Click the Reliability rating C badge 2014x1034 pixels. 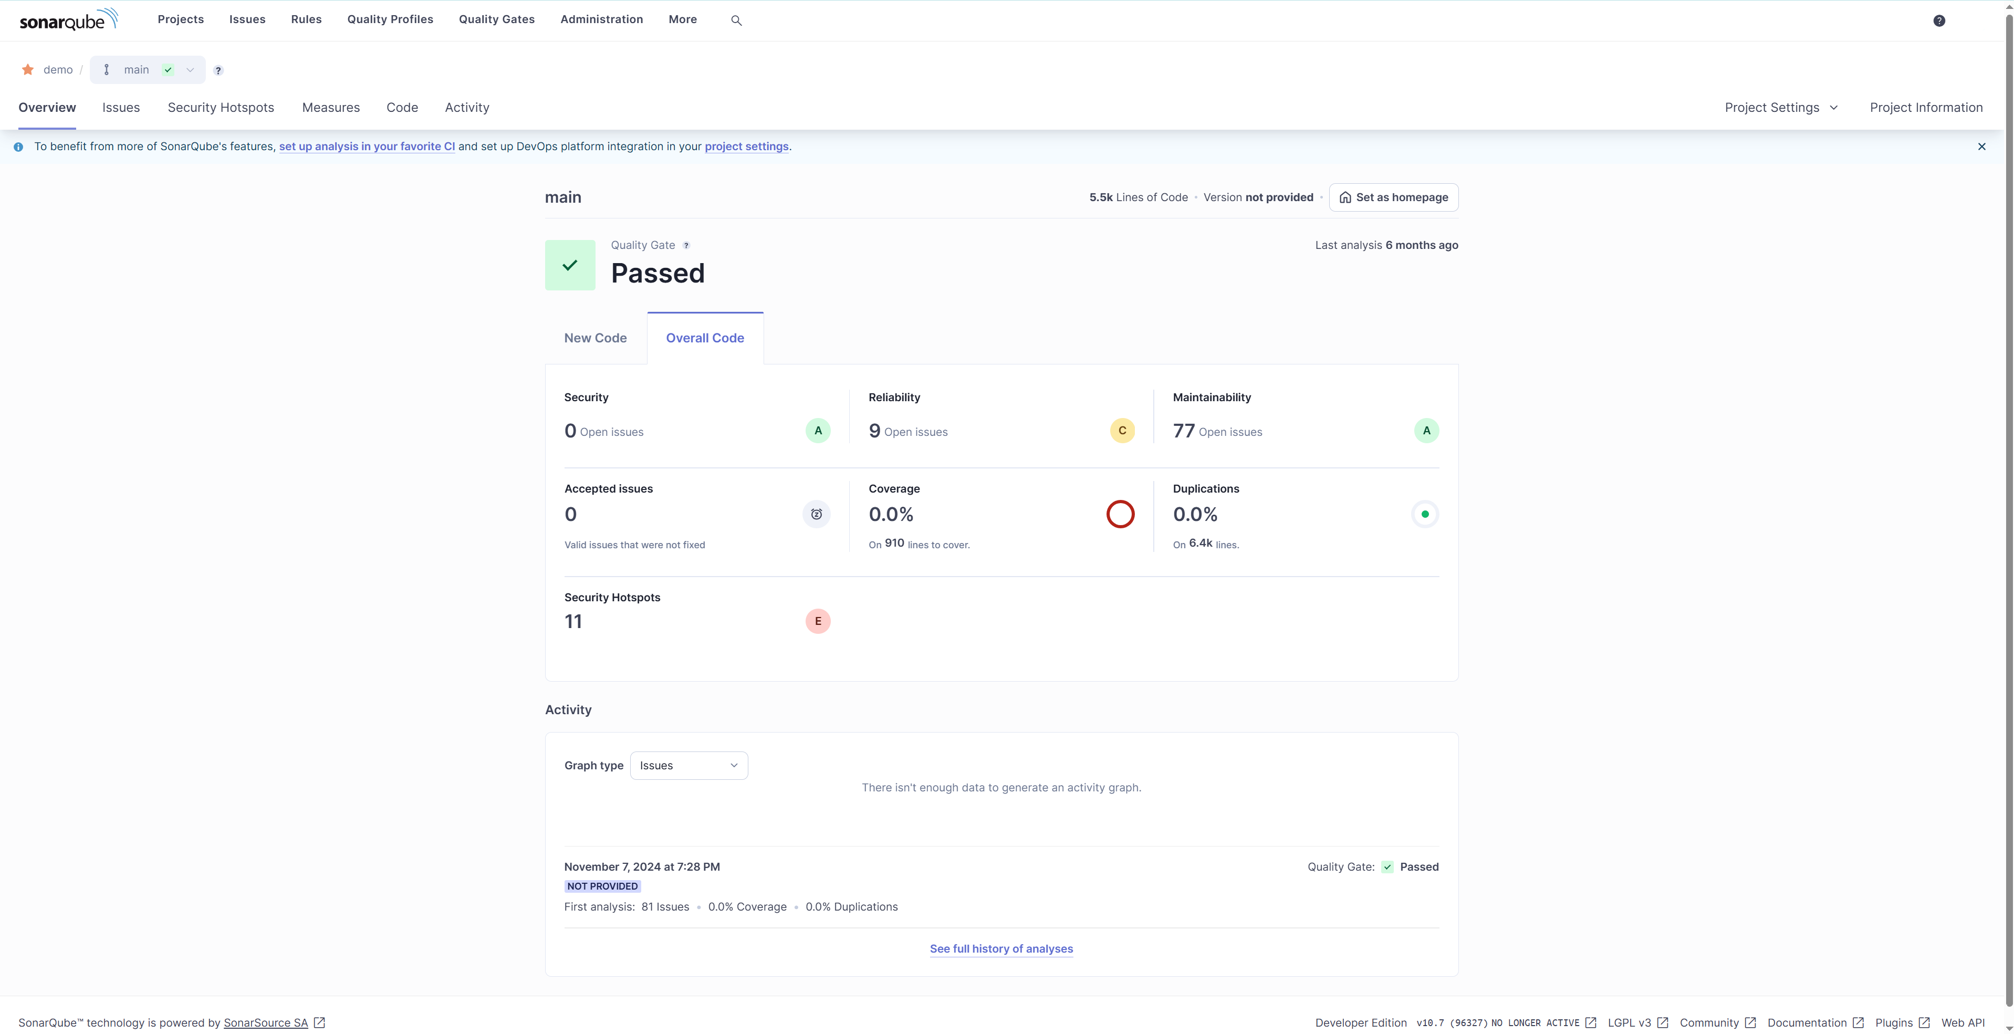pos(1122,431)
